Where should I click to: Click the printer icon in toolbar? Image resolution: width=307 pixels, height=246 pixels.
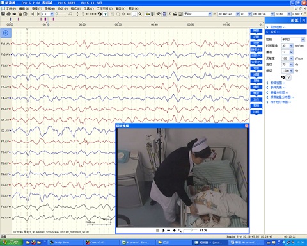pyautogui.click(x=8, y=14)
